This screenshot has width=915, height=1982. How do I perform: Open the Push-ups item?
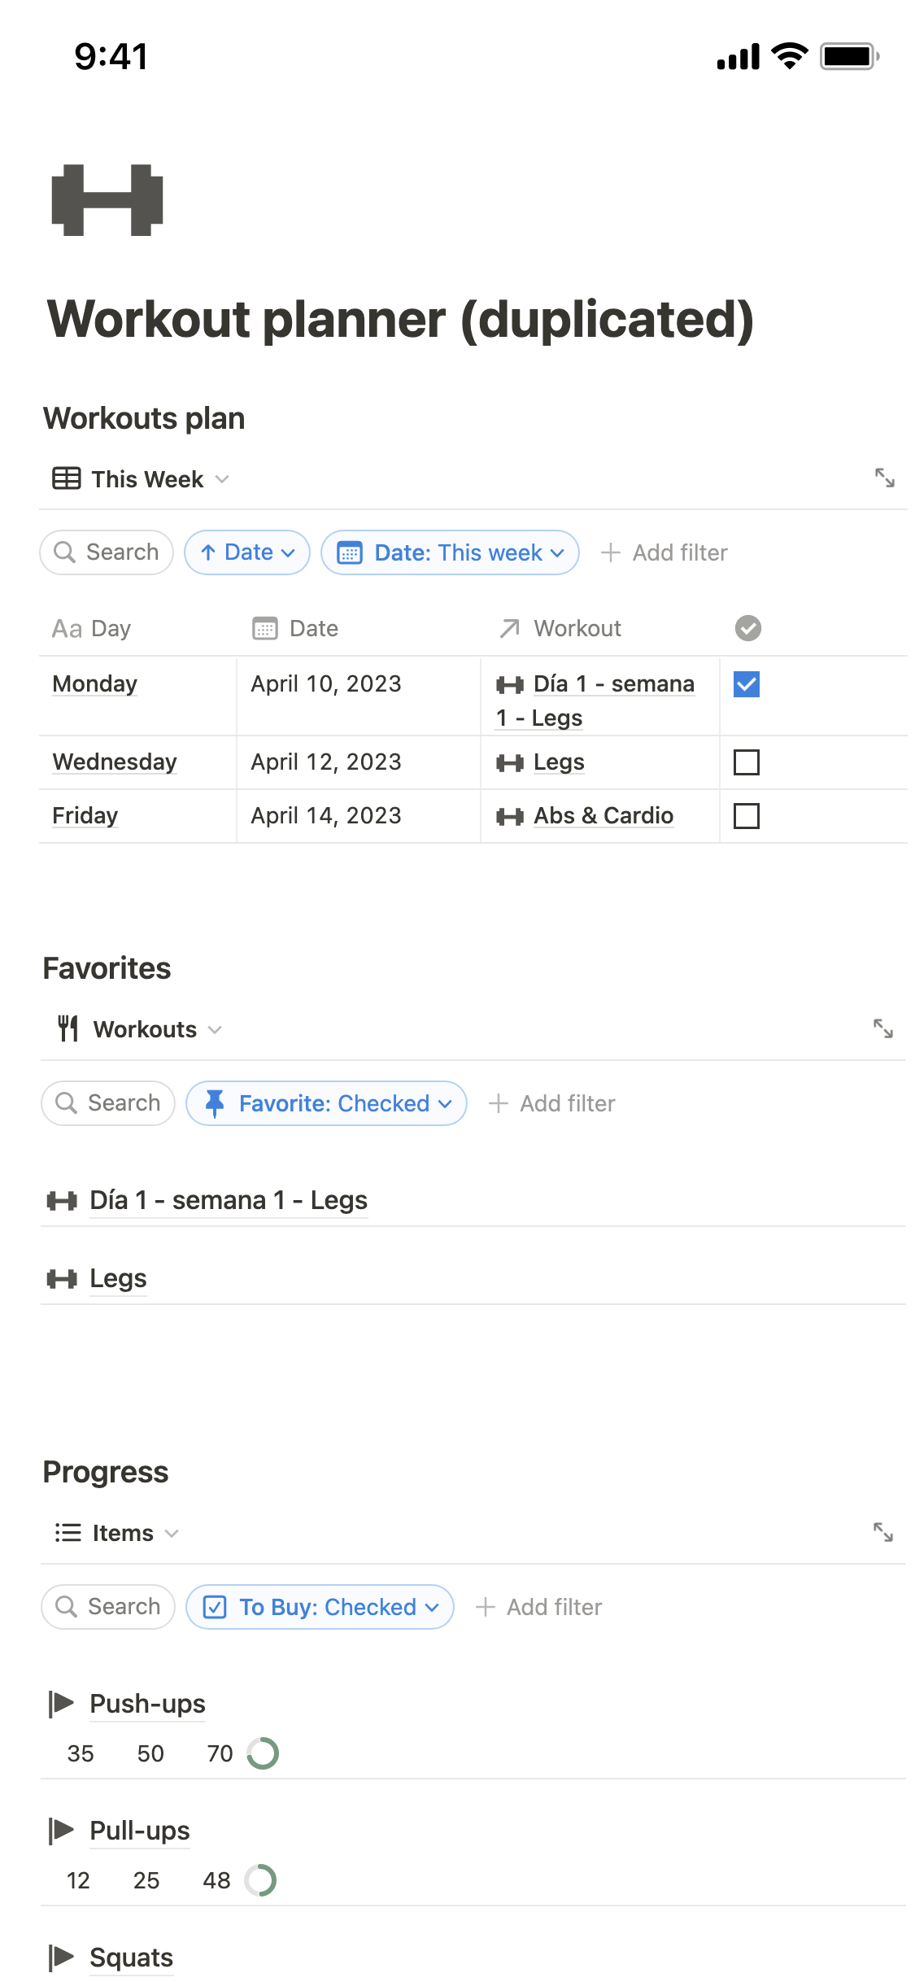click(147, 1704)
